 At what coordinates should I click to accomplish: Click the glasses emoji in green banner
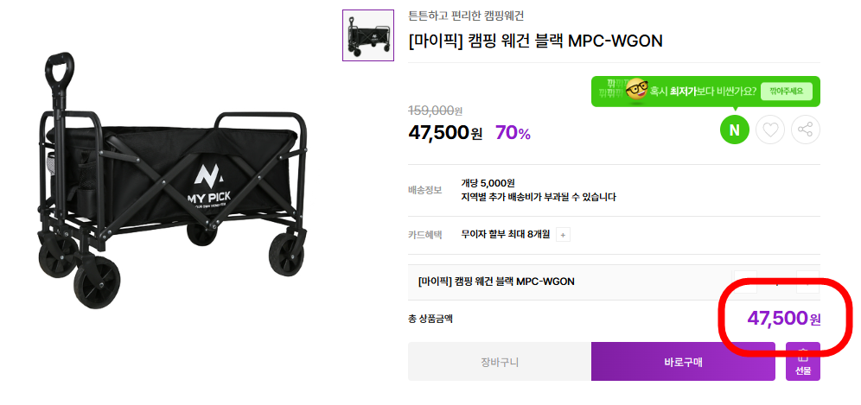pos(636,91)
